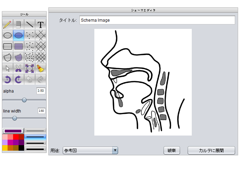Image resolution: width=241 pixels, height=172 pixels.
Task: Click the scissors cut tool
Action: (x=19, y=68)
